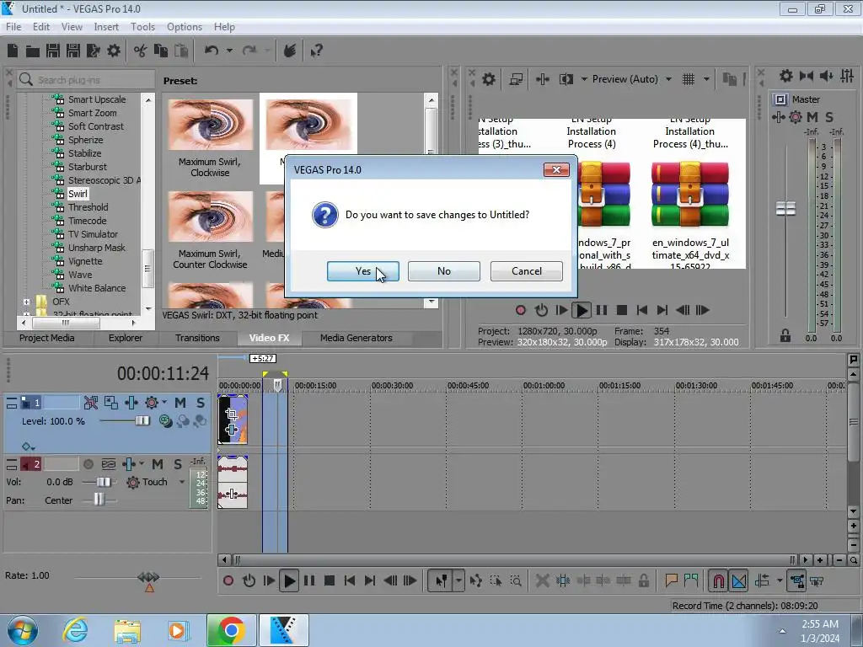Open the Touch automation mode dropdown
Image resolution: width=863 pixels, height=647 pixels.
tap(182, 482)
